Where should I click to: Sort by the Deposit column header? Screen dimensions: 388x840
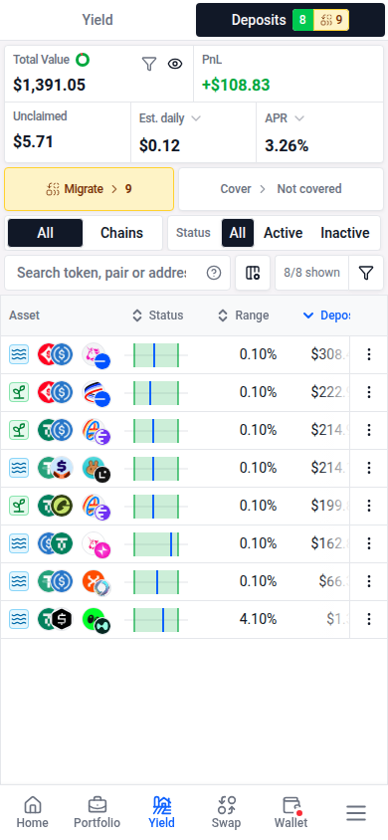pos(326,315)
